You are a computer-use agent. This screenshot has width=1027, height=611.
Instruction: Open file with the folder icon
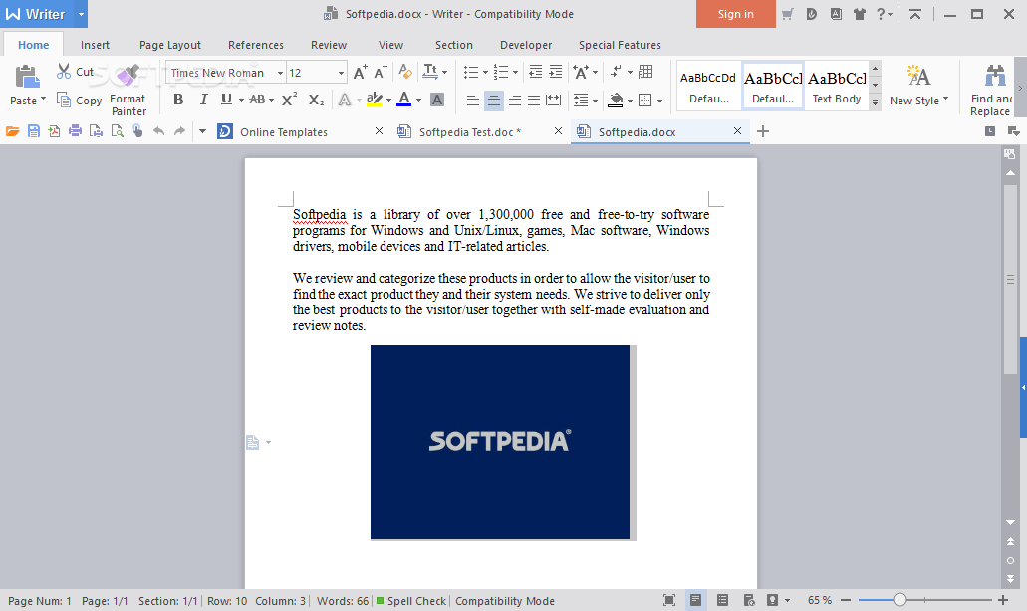(x=12, y=131)
